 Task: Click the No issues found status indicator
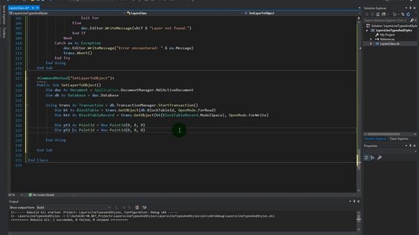click(x=41, y=195)
